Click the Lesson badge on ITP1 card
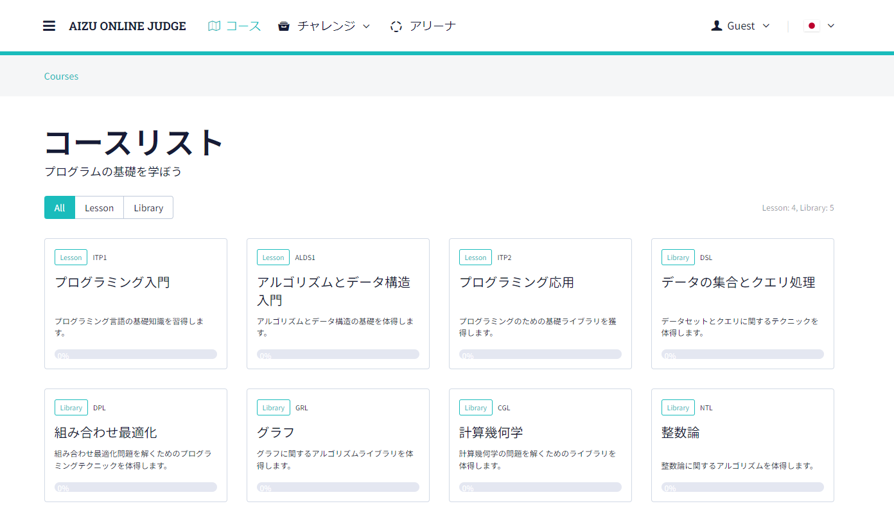The width and height of the screenshot is (894, 506). pos(71,257)
